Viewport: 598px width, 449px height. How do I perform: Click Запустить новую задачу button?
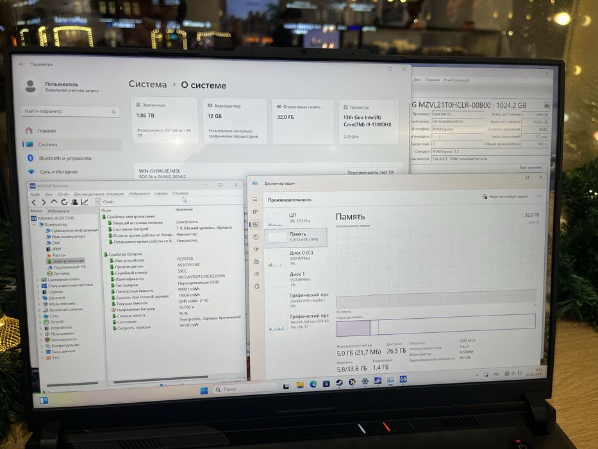[x=506, y=196]
